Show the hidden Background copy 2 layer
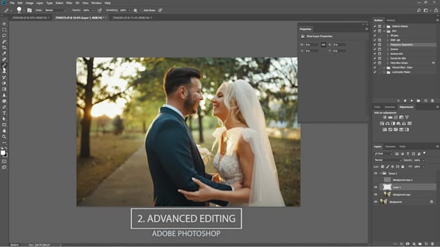The width and height of the screenshot is (440, 247). click(376, 180)
